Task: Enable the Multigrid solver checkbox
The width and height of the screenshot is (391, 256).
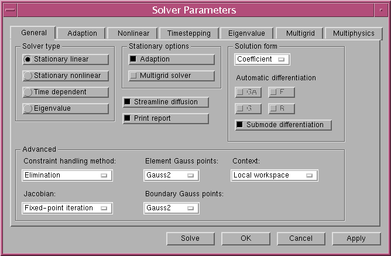Action: click(x=172, y=76)
